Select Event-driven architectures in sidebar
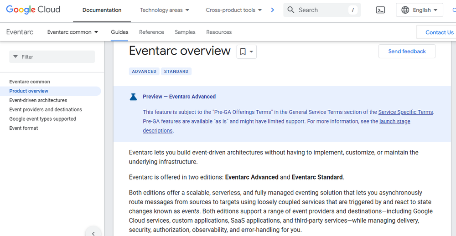 [38, 100]
